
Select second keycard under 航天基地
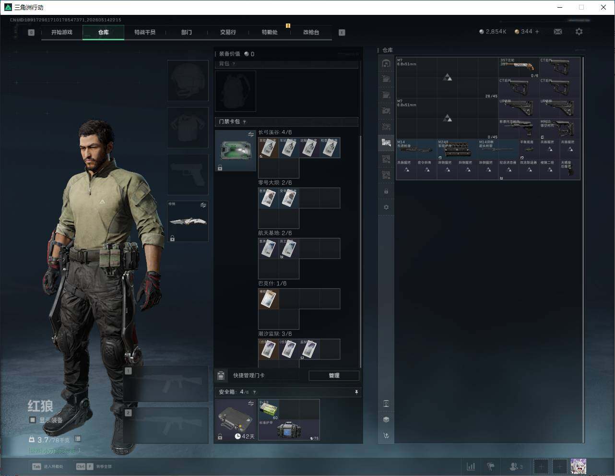point(289,249)
